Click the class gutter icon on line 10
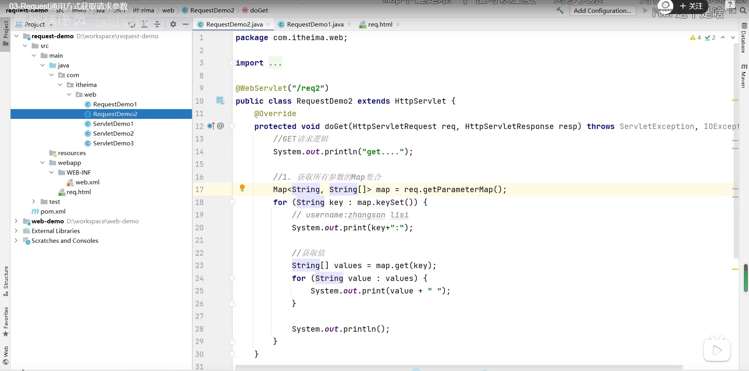Image resolution: width=749 pixels, height=371 pixels. click(220, 101)
